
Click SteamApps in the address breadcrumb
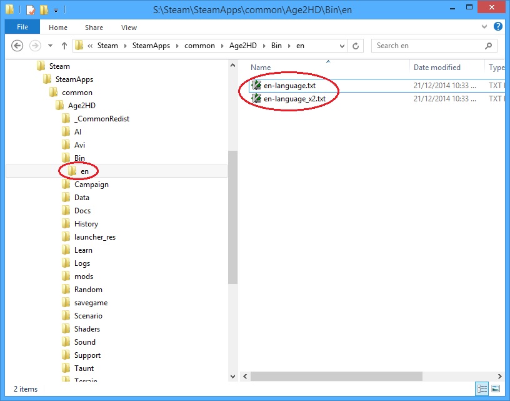[x=151, y=46]
